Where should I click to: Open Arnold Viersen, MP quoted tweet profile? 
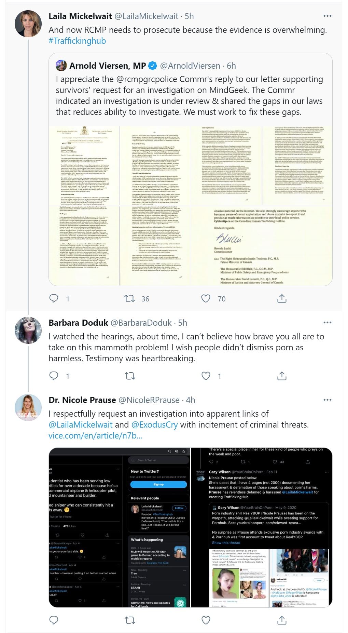click(108, 66)
